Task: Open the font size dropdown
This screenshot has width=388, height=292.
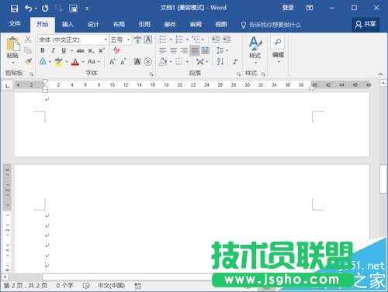Action: [x=128, y=40]
